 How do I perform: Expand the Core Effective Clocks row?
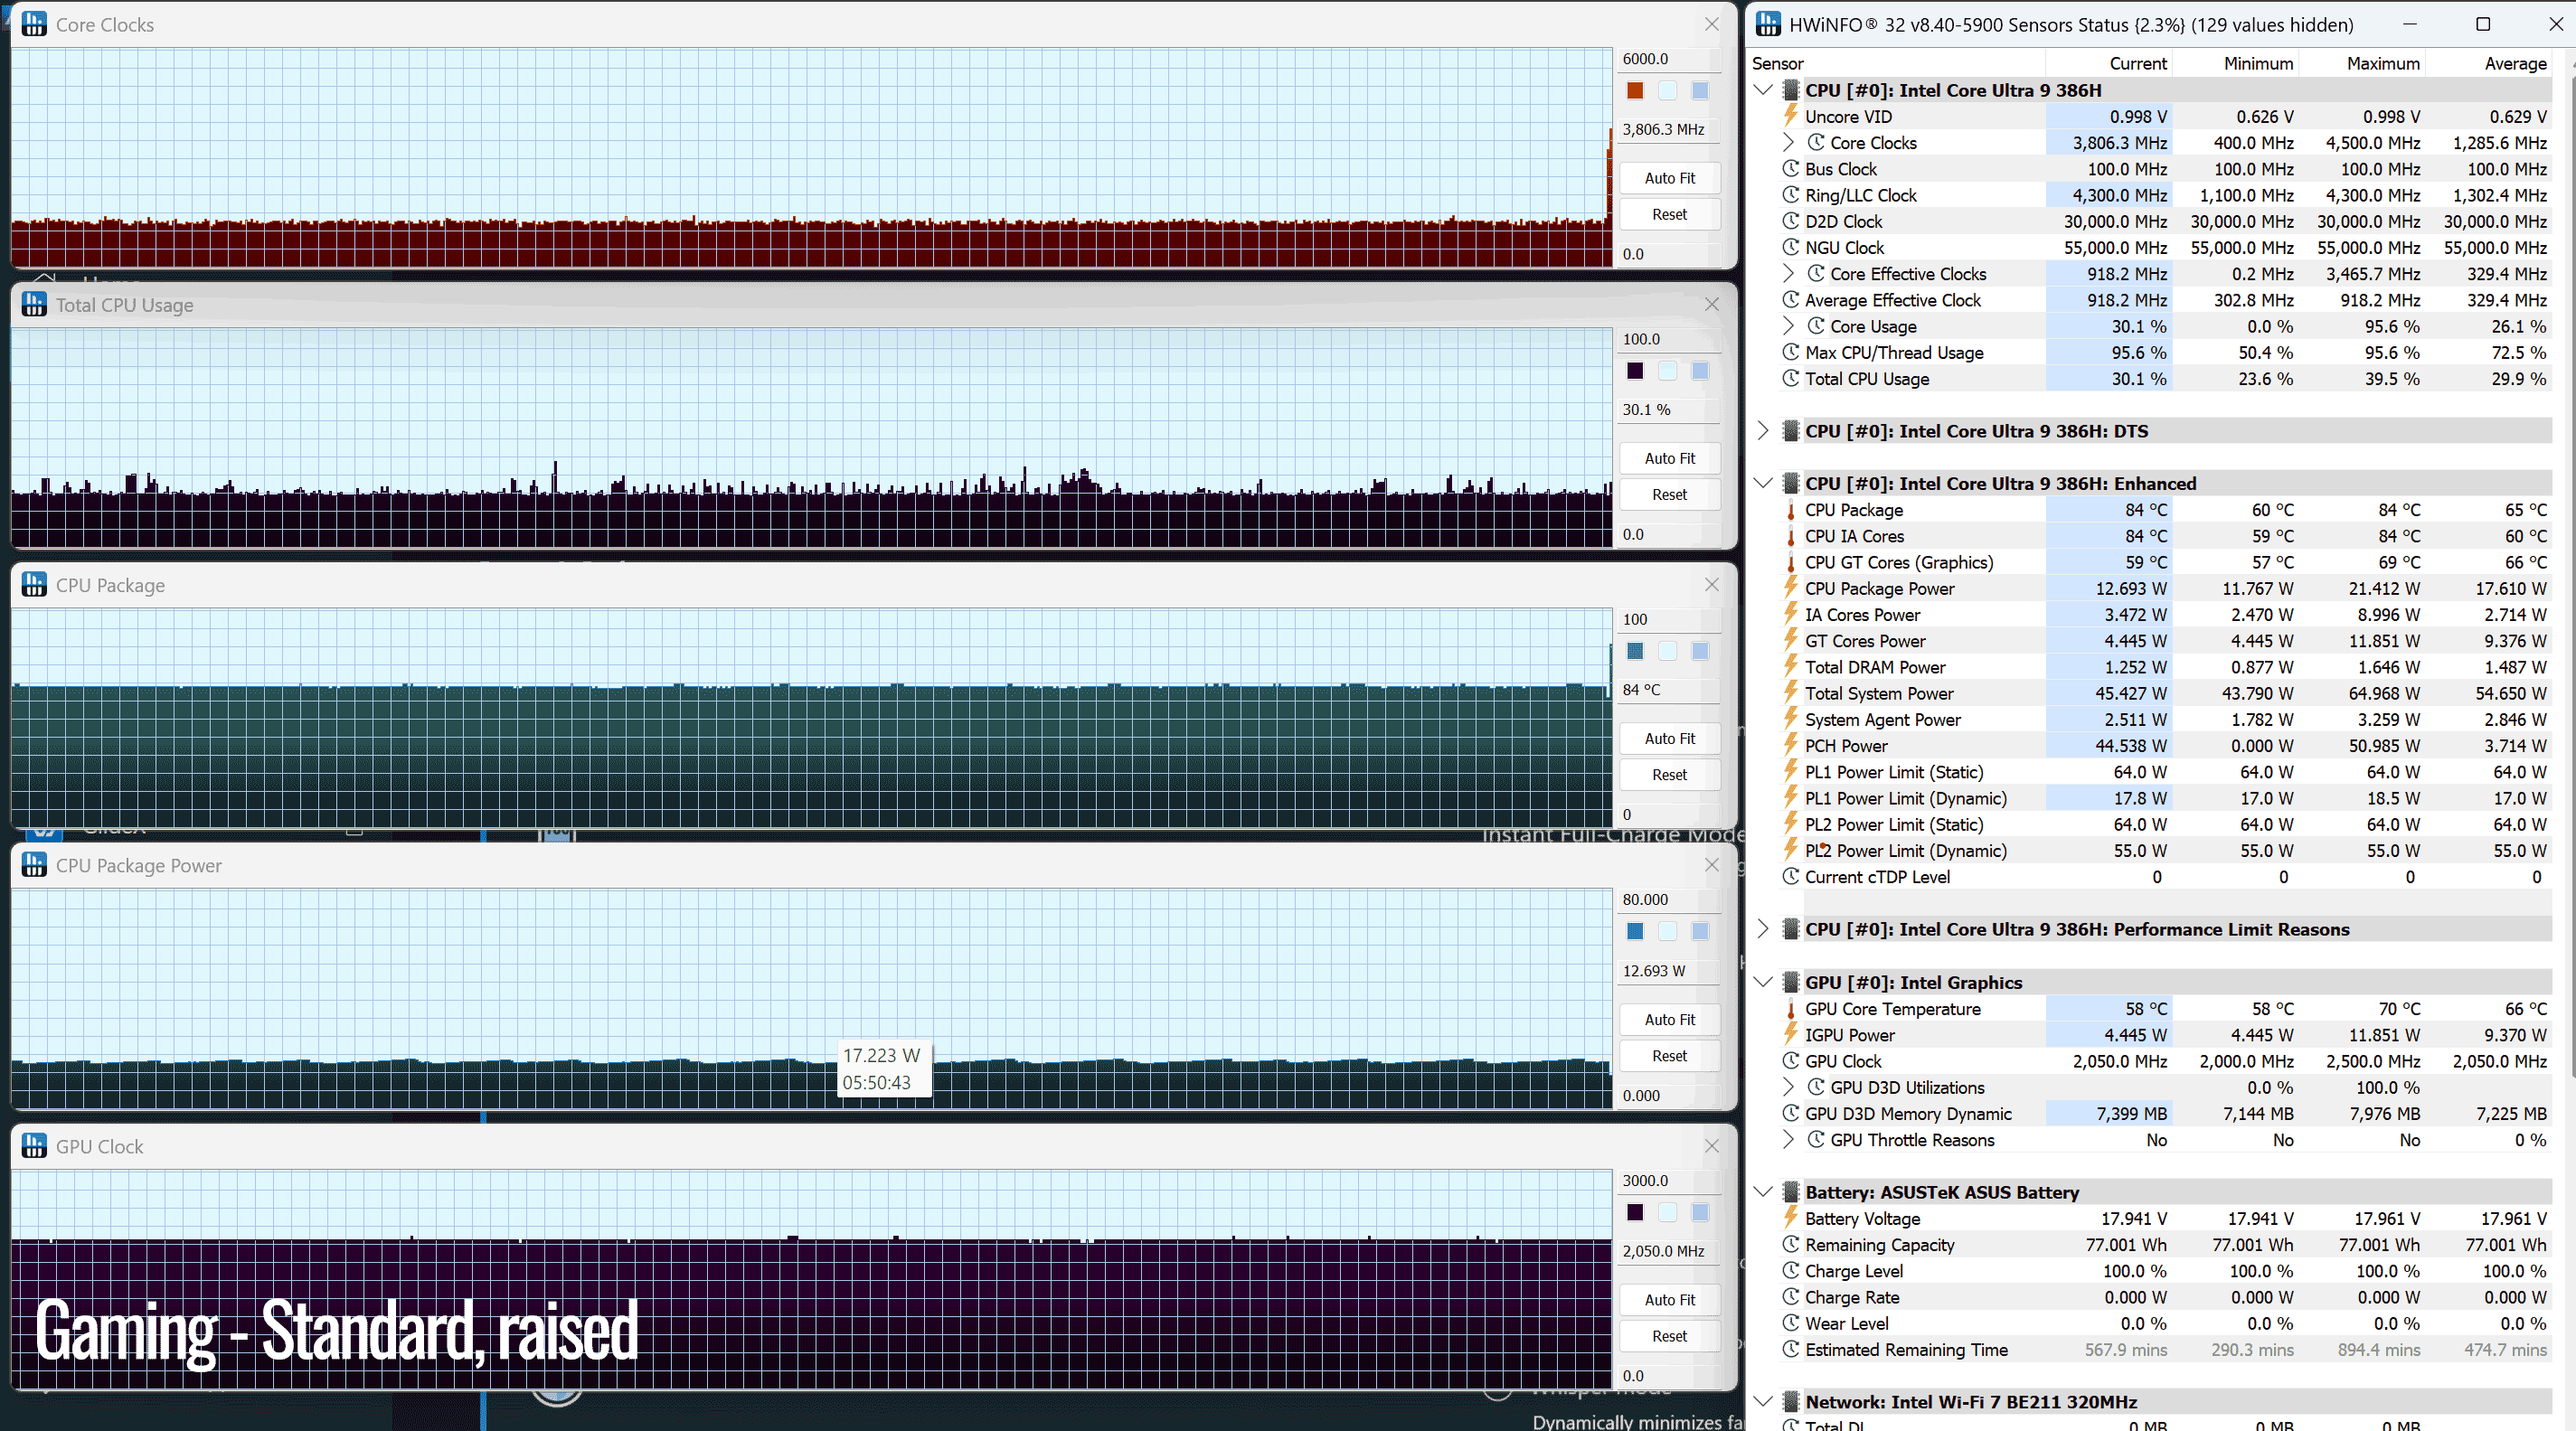coord(1789,274)
